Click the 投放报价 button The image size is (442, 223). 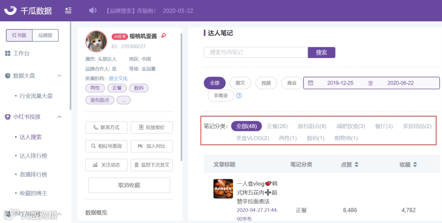tap(152, 127)
